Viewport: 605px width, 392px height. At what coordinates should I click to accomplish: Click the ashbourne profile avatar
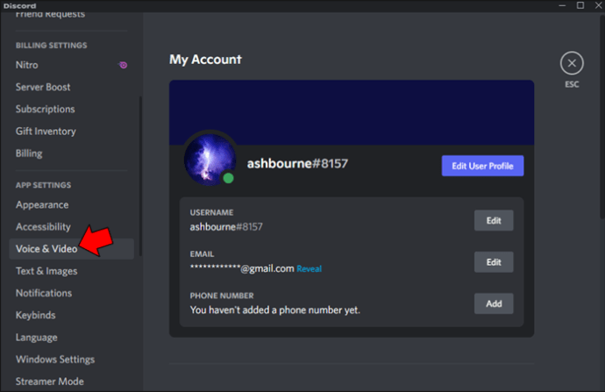coord(210,160)
